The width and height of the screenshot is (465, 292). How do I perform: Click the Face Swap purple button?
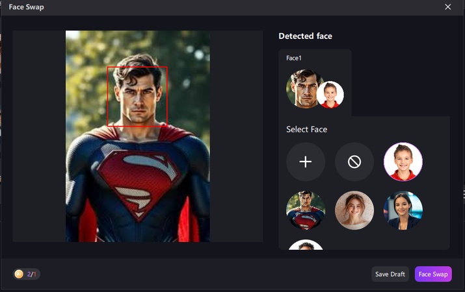tap(433, 274)
